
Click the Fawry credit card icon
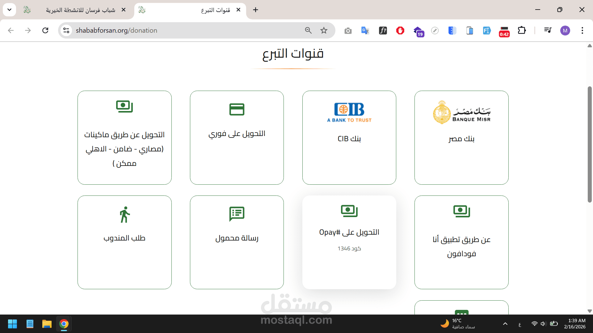coord(237,109)
